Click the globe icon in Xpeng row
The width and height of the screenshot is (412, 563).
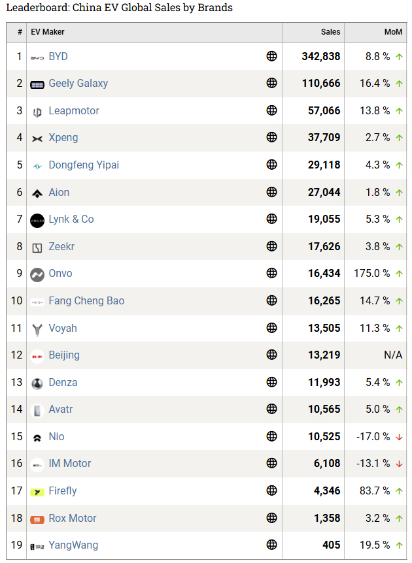pos(272,137)
